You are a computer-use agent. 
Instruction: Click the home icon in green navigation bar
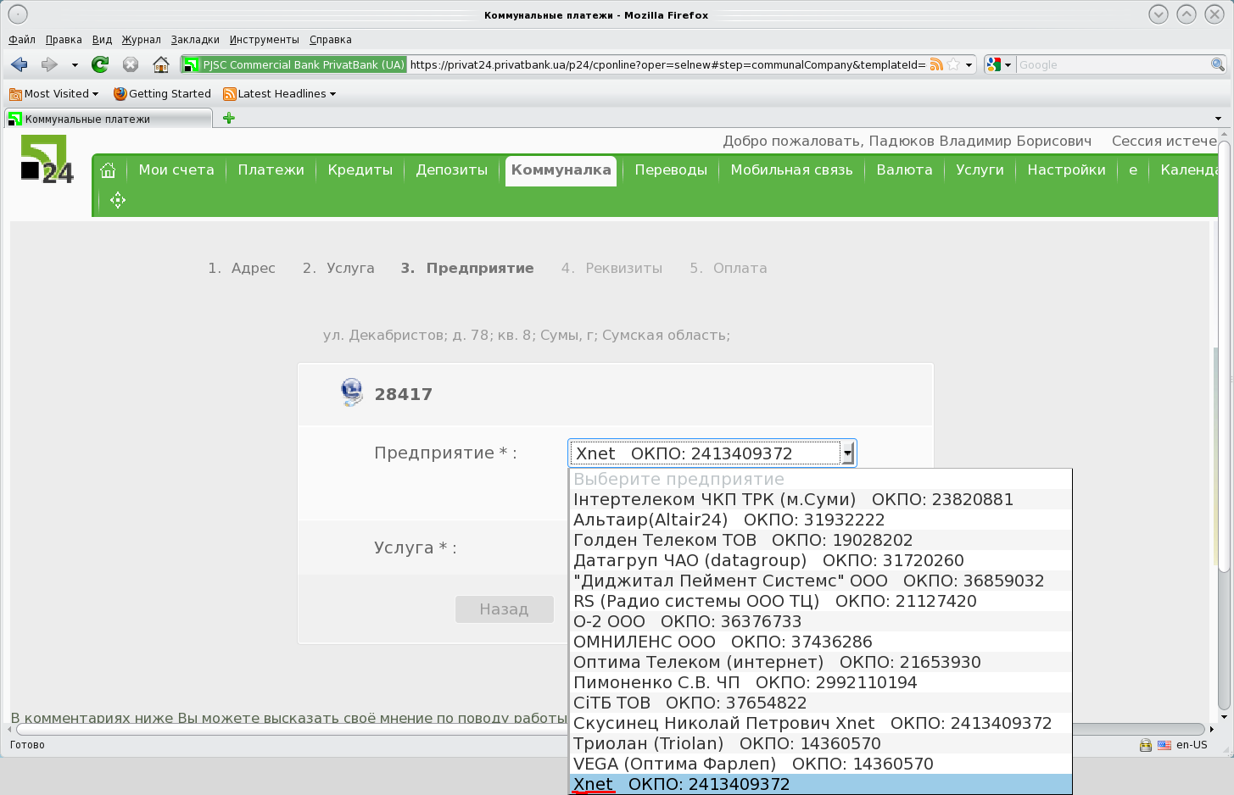click(108, 170)
